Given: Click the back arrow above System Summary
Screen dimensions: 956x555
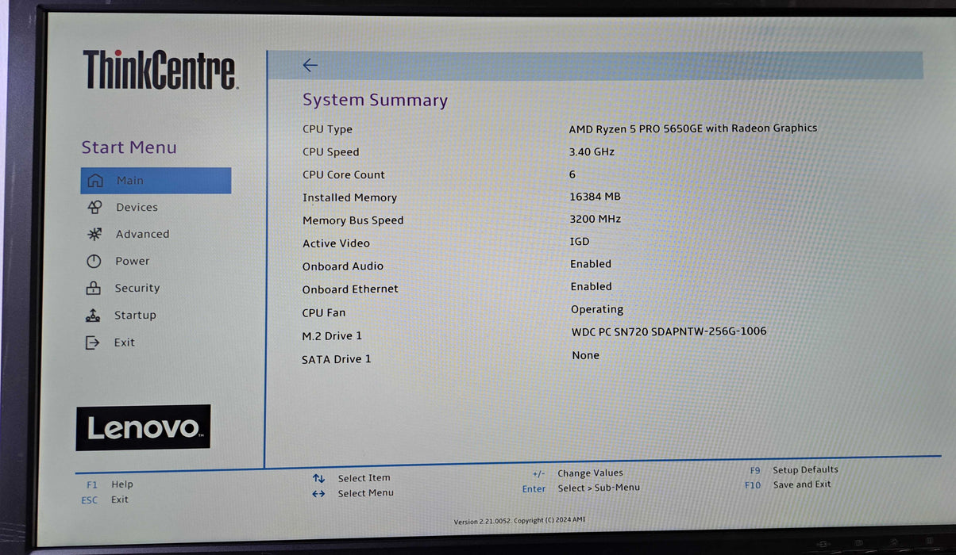Looking at the screenshot, I should coord(310,66).
